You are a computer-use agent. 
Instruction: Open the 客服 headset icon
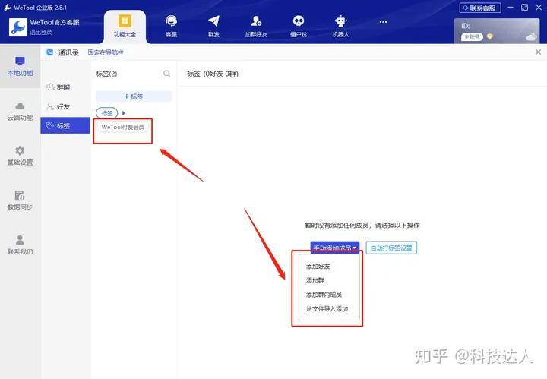pos(171,21)
